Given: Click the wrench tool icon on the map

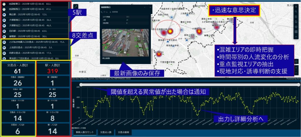Looking at the screenshot, I should coord(75,6).
